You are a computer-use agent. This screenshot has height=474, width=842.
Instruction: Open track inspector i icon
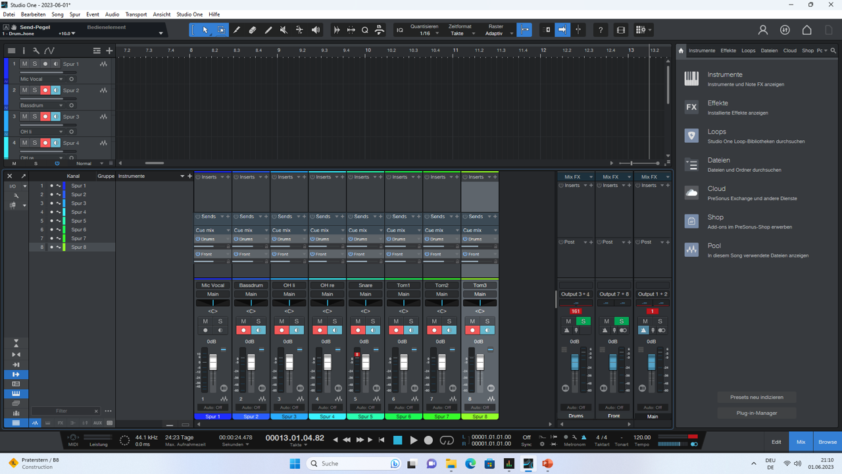click(24, 51)
